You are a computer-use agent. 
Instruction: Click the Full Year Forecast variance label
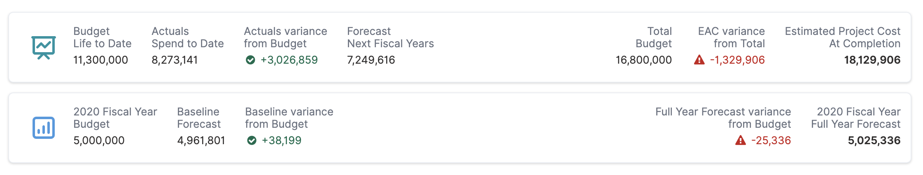click(x=723, y=118)
